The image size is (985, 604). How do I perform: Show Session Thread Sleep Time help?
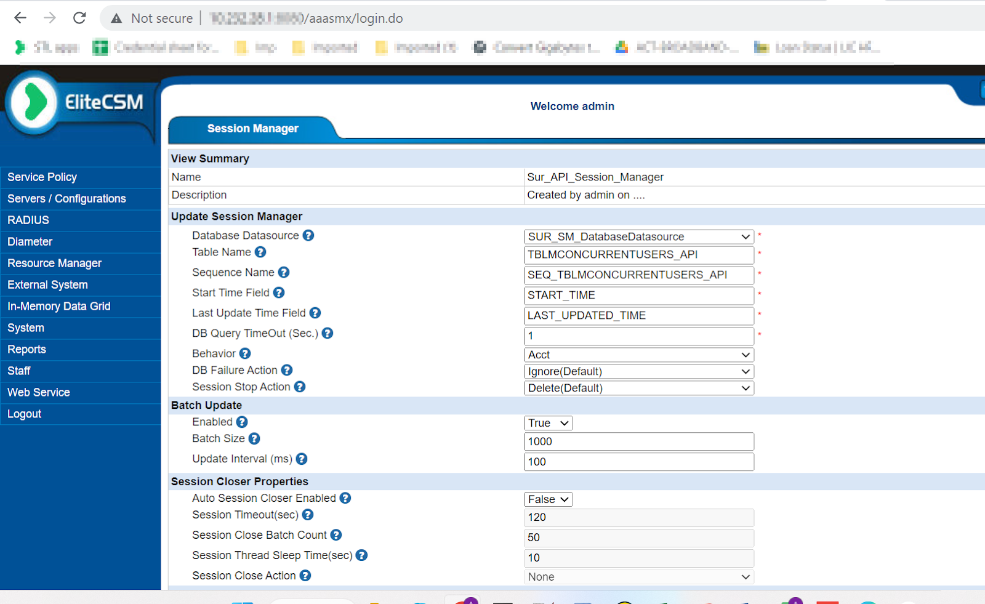pyautogui.click(x=362, y=555)
